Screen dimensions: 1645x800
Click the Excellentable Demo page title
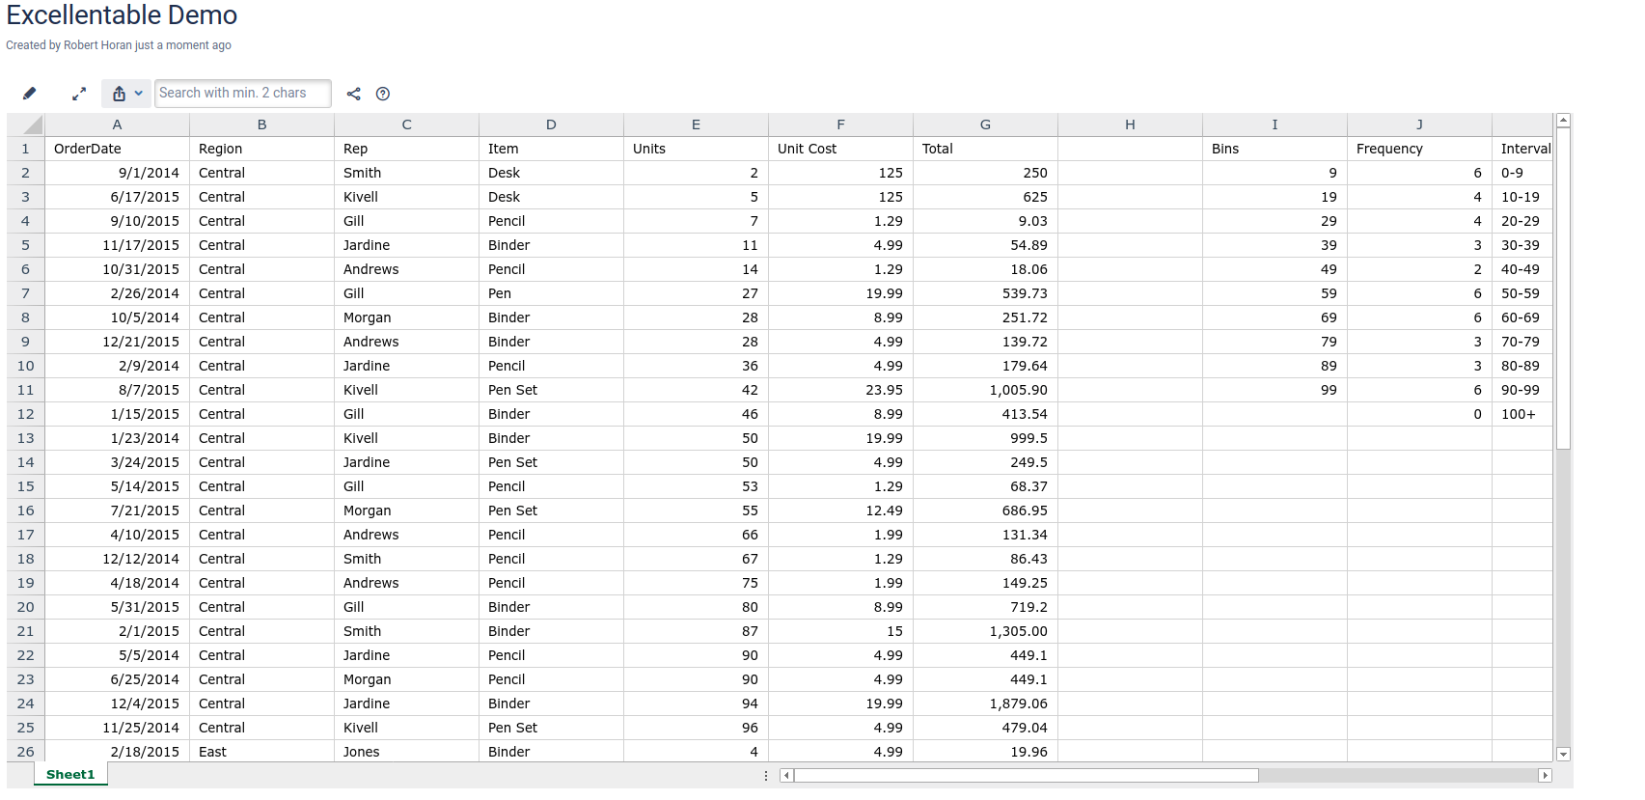click(122, 15)
